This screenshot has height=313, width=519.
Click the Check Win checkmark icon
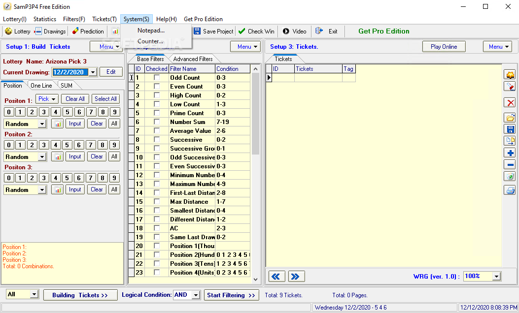tap(242, 31)
